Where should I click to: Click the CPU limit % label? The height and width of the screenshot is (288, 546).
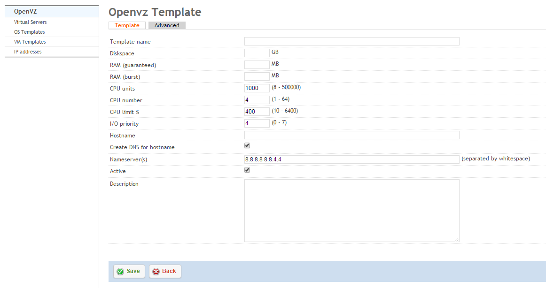click(125, 112)
